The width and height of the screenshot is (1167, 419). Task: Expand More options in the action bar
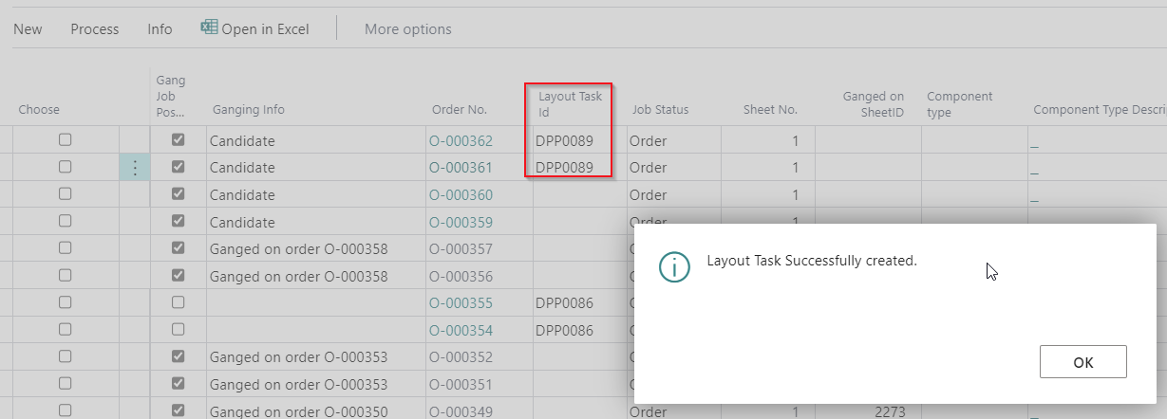(x=407, y=29)
